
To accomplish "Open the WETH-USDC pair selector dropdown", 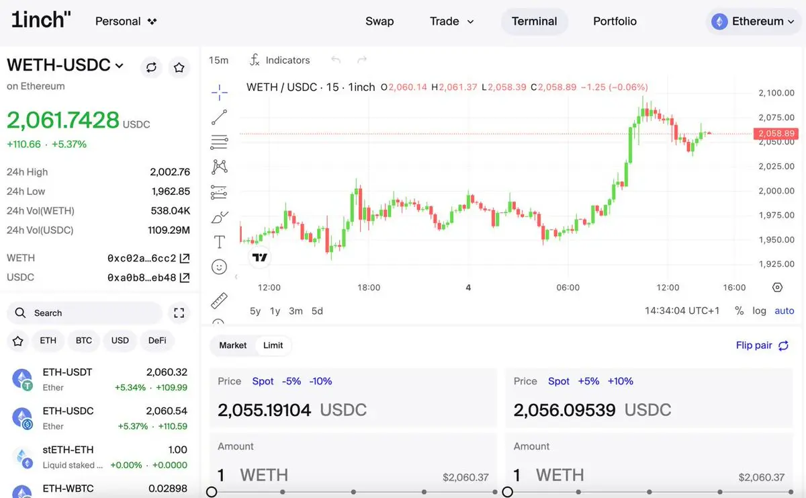I will 65,65.
